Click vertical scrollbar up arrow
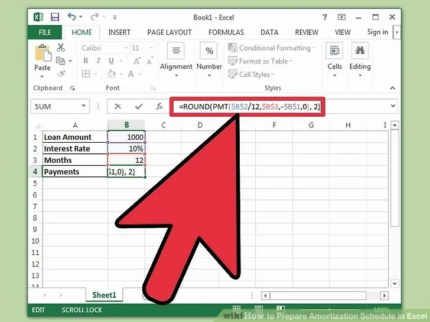 [395, 126]
